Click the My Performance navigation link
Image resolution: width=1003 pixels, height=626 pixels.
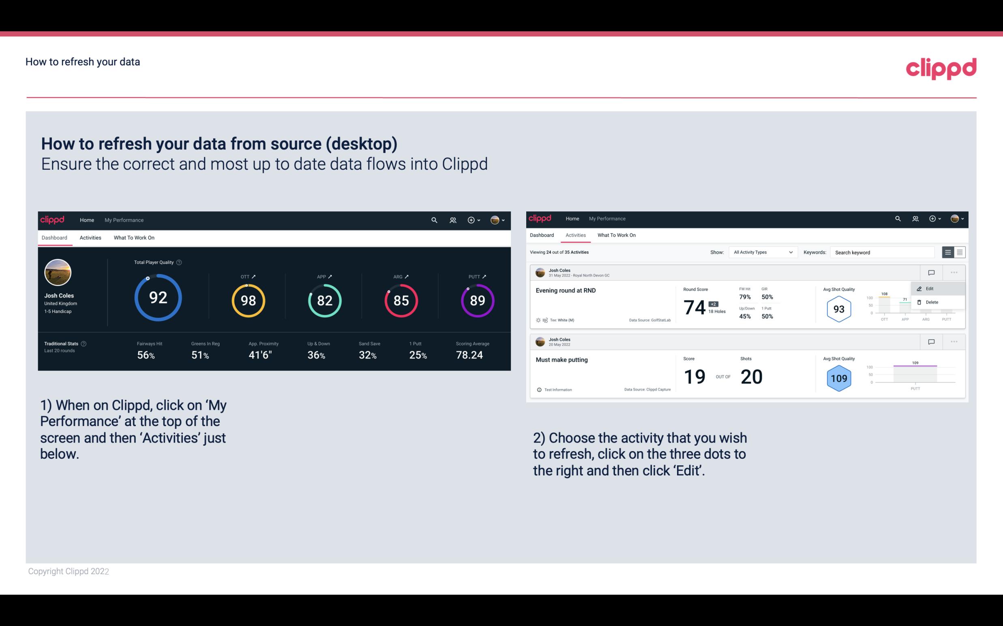click(124, 219)
